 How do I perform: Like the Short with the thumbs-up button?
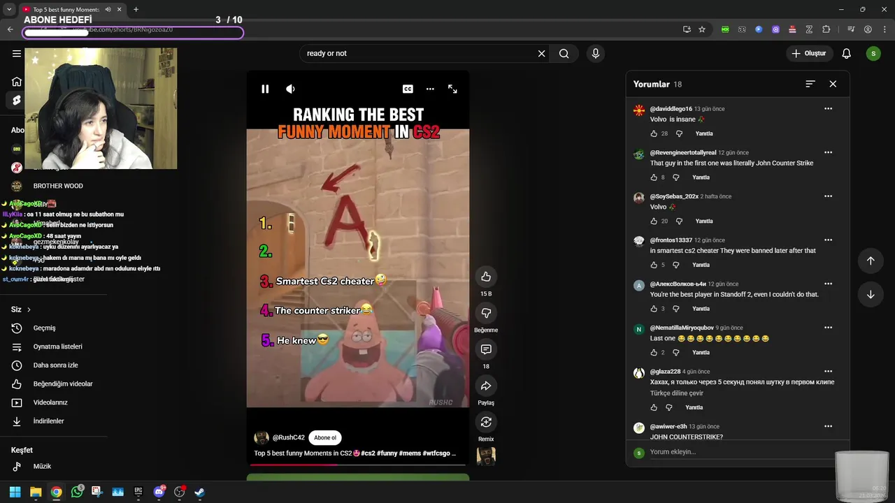486,277
